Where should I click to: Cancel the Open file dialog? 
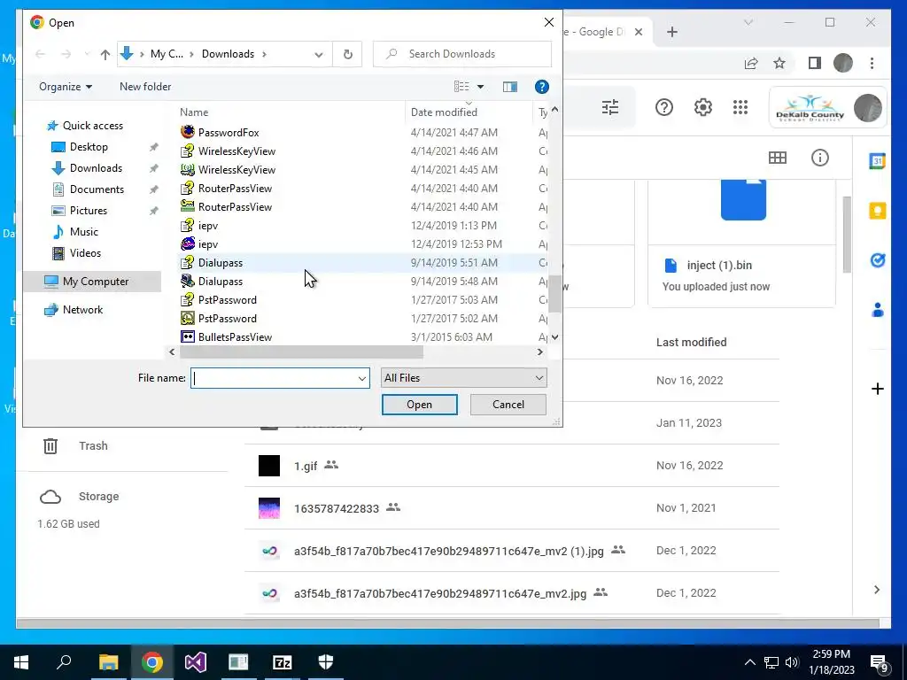coord(508,405)
